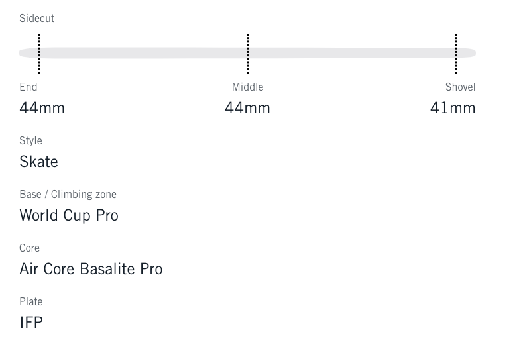
Task: Select the Skate style value
Action: coord(38,162)
